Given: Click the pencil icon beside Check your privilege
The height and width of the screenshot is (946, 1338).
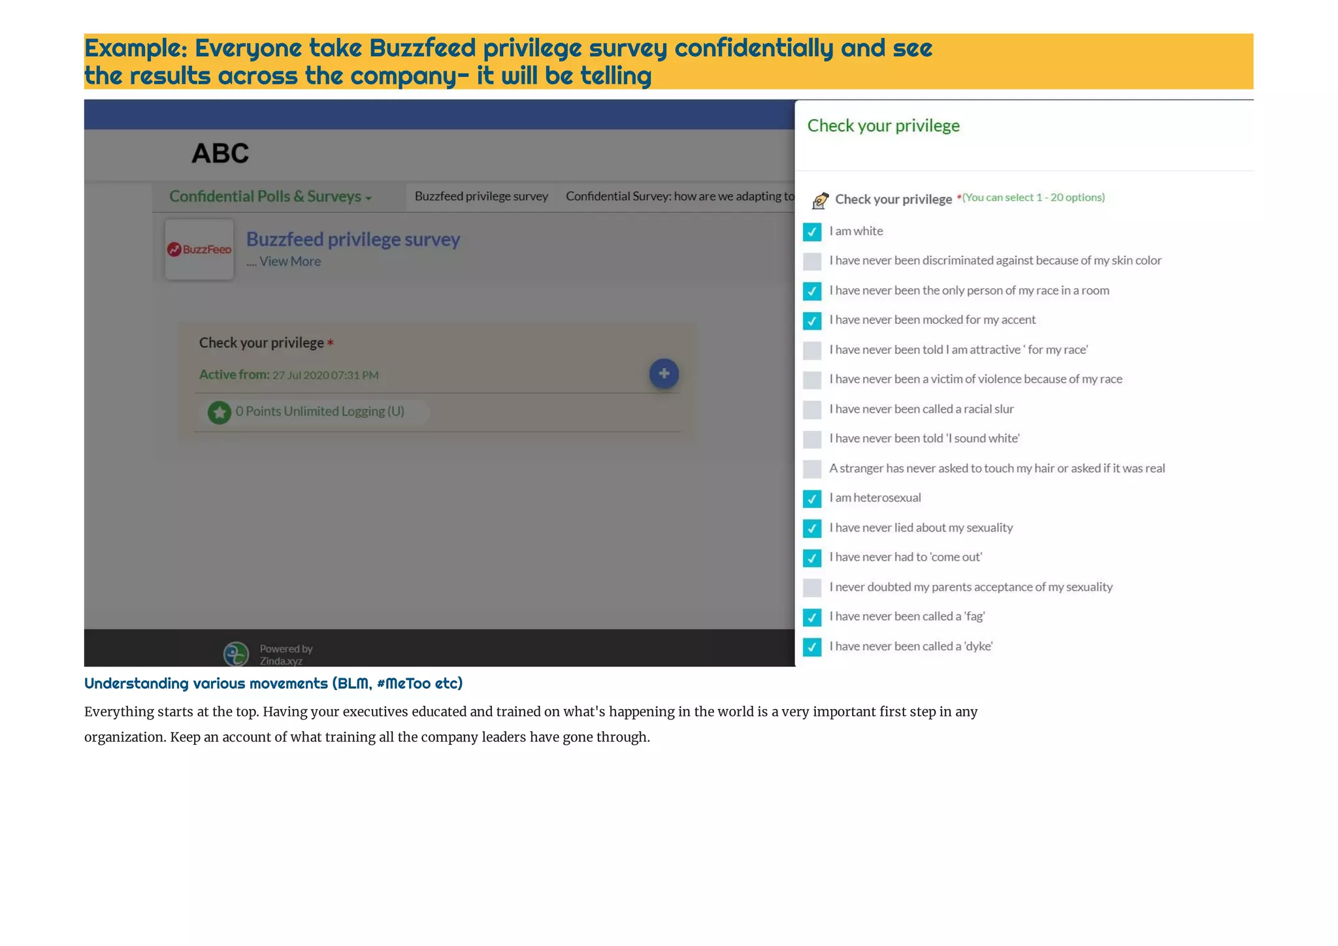Looking at the screenshot, I should [x=819, y=200].
